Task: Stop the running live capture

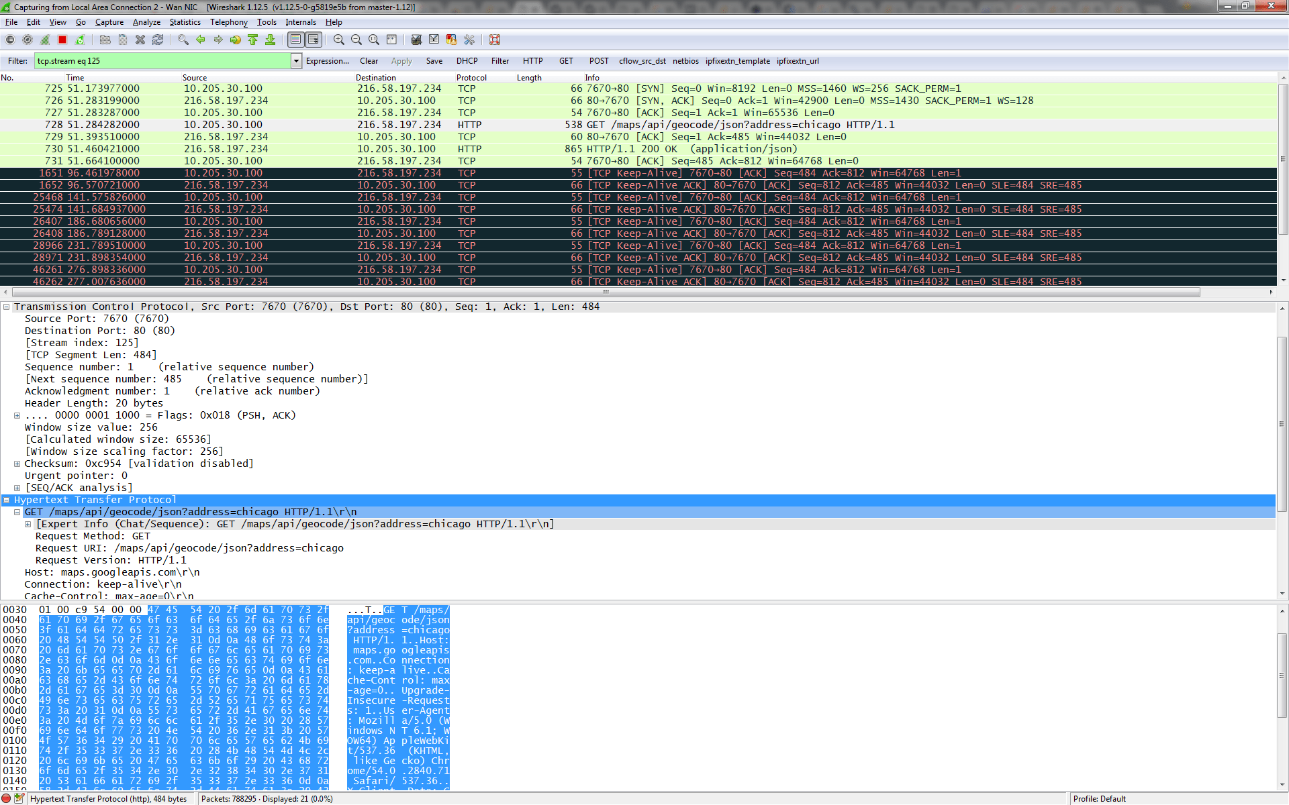Action: [62, 40]
